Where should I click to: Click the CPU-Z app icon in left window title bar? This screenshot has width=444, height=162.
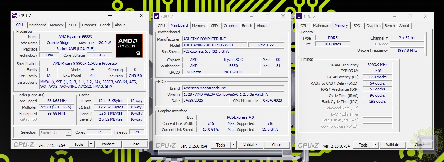click(x=15, y=15)
